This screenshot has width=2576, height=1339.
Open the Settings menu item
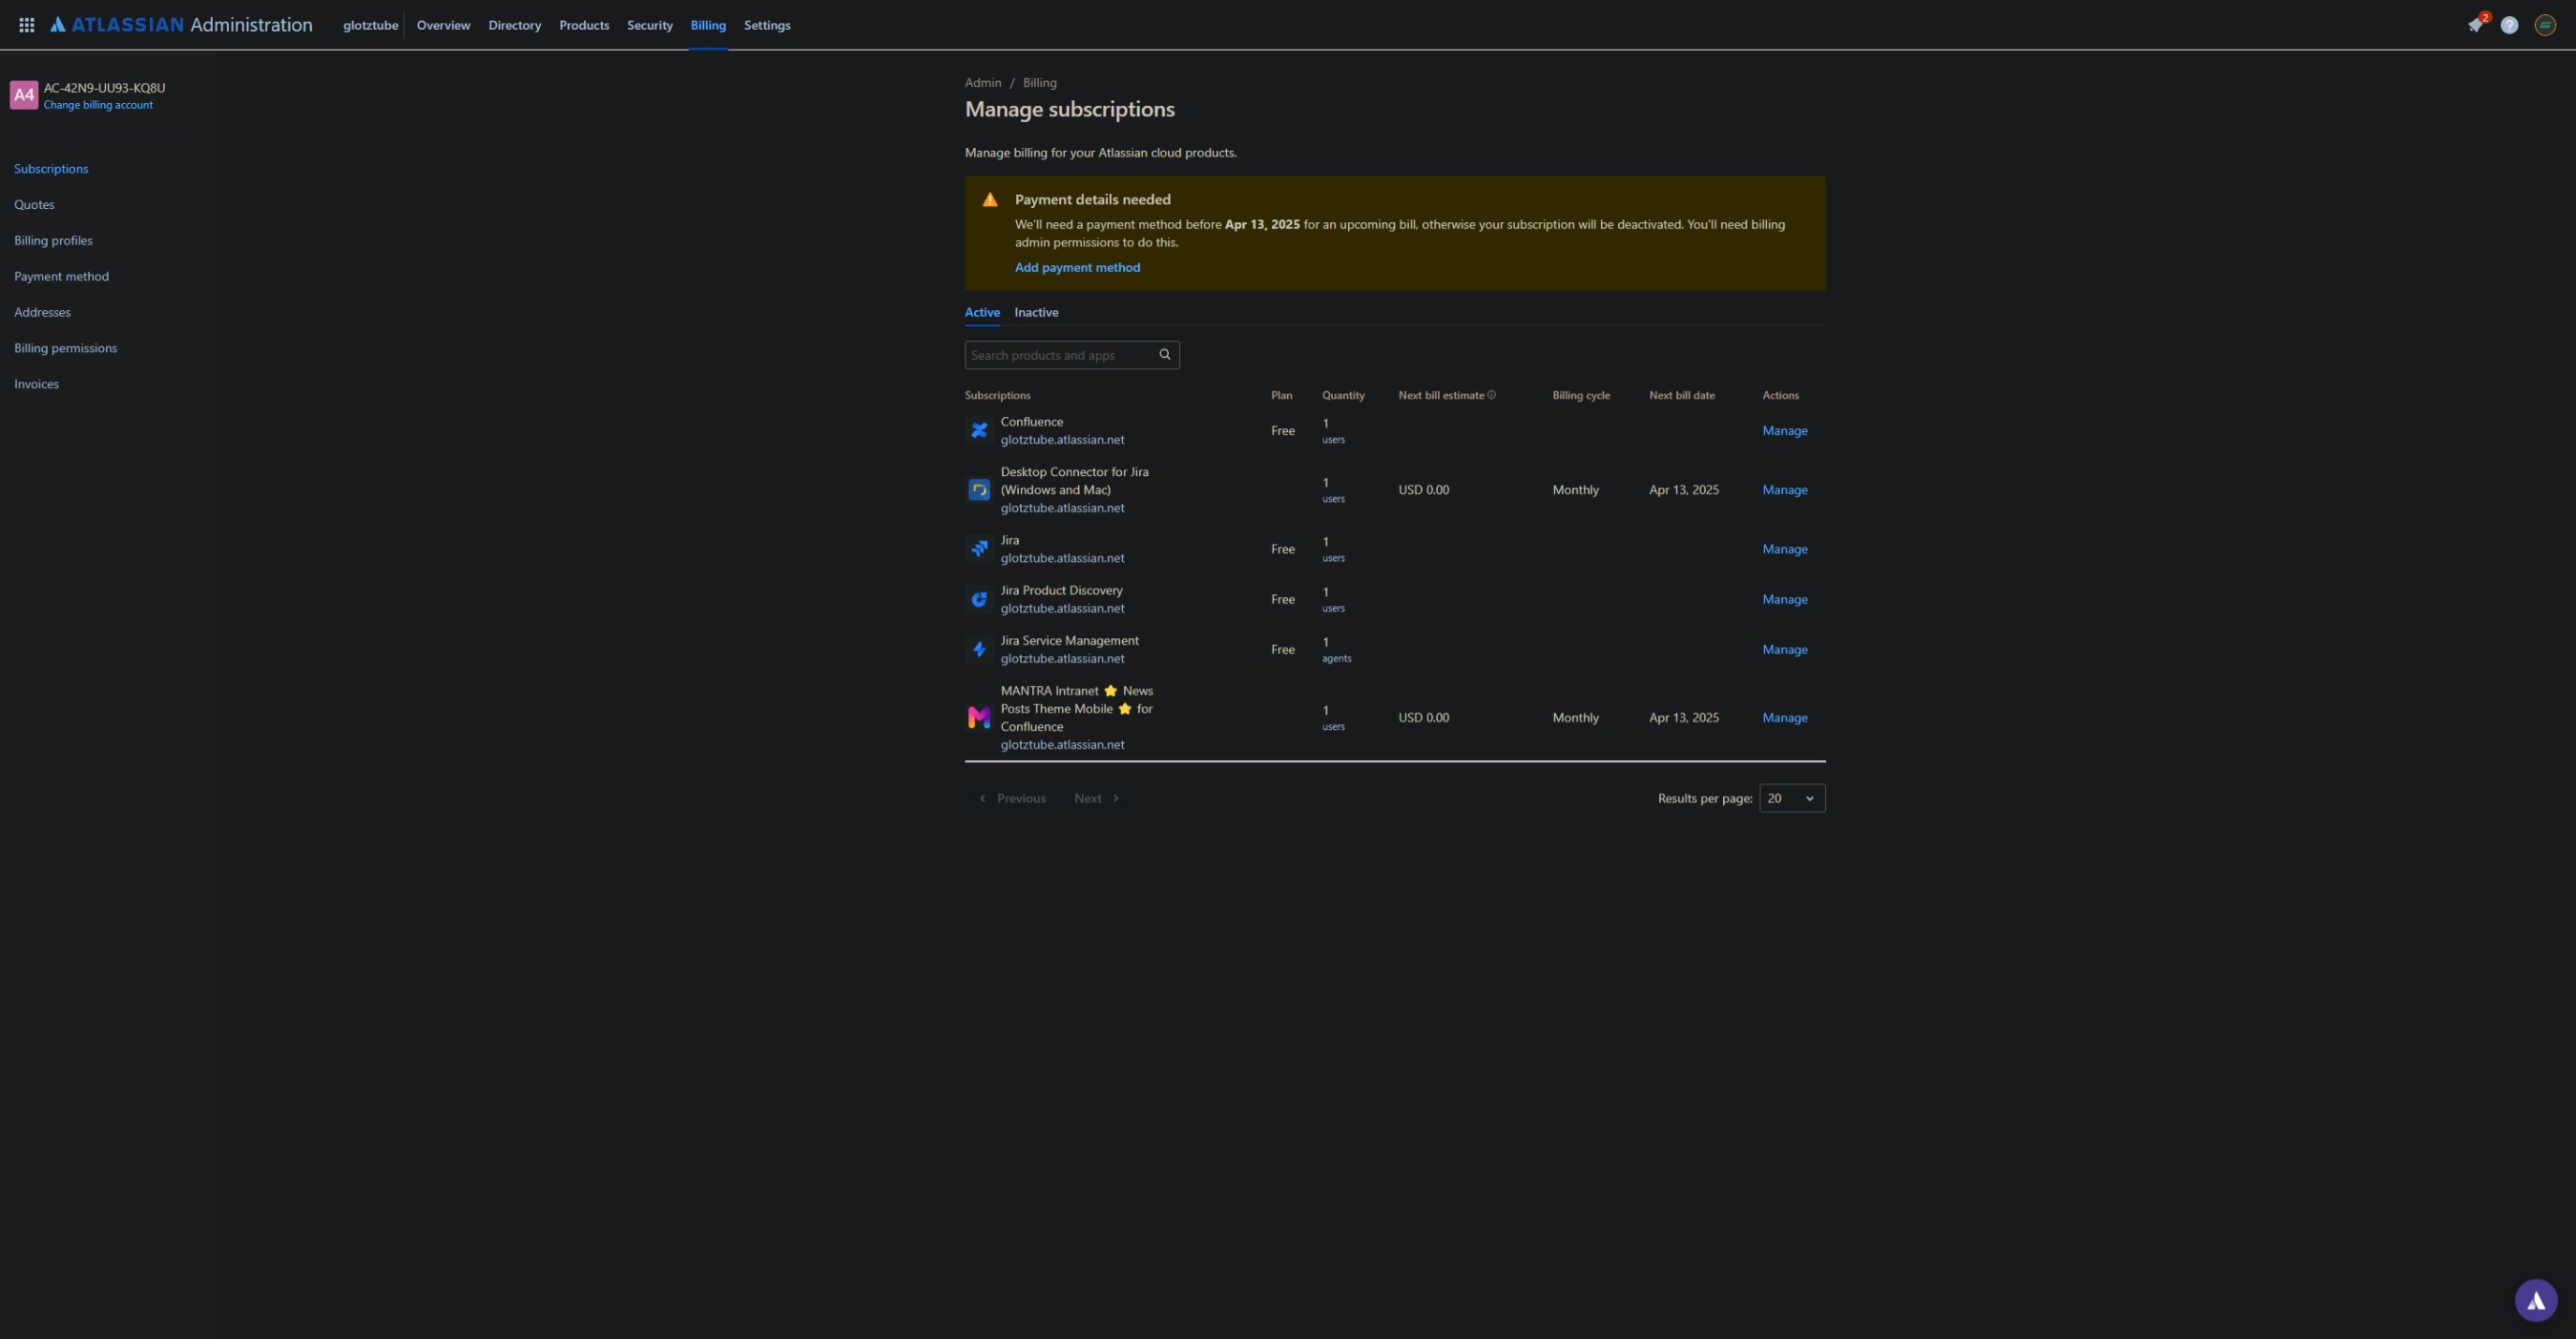click(x=767, y=25)
